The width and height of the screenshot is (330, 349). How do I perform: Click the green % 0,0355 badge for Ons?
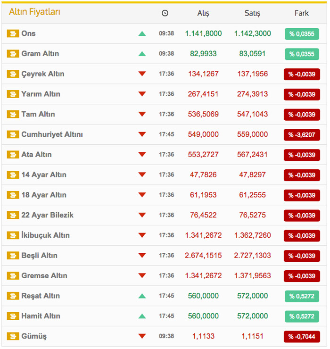coord(302,34)
